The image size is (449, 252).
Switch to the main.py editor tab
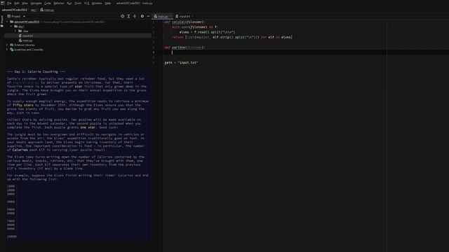(x=163, y=16)
